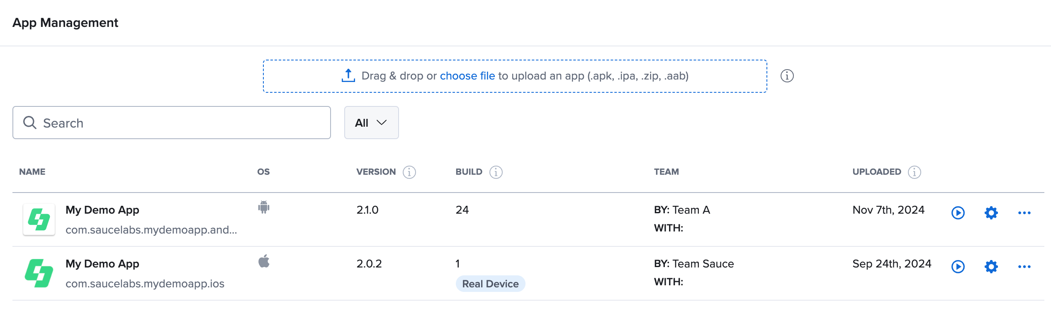Click the Android app thumbnail icon

[39, 219]
